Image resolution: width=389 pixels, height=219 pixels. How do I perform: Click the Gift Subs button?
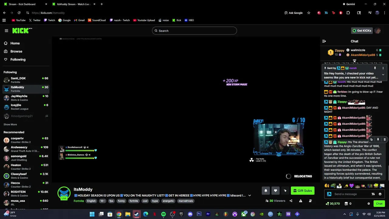pos(302,191)
